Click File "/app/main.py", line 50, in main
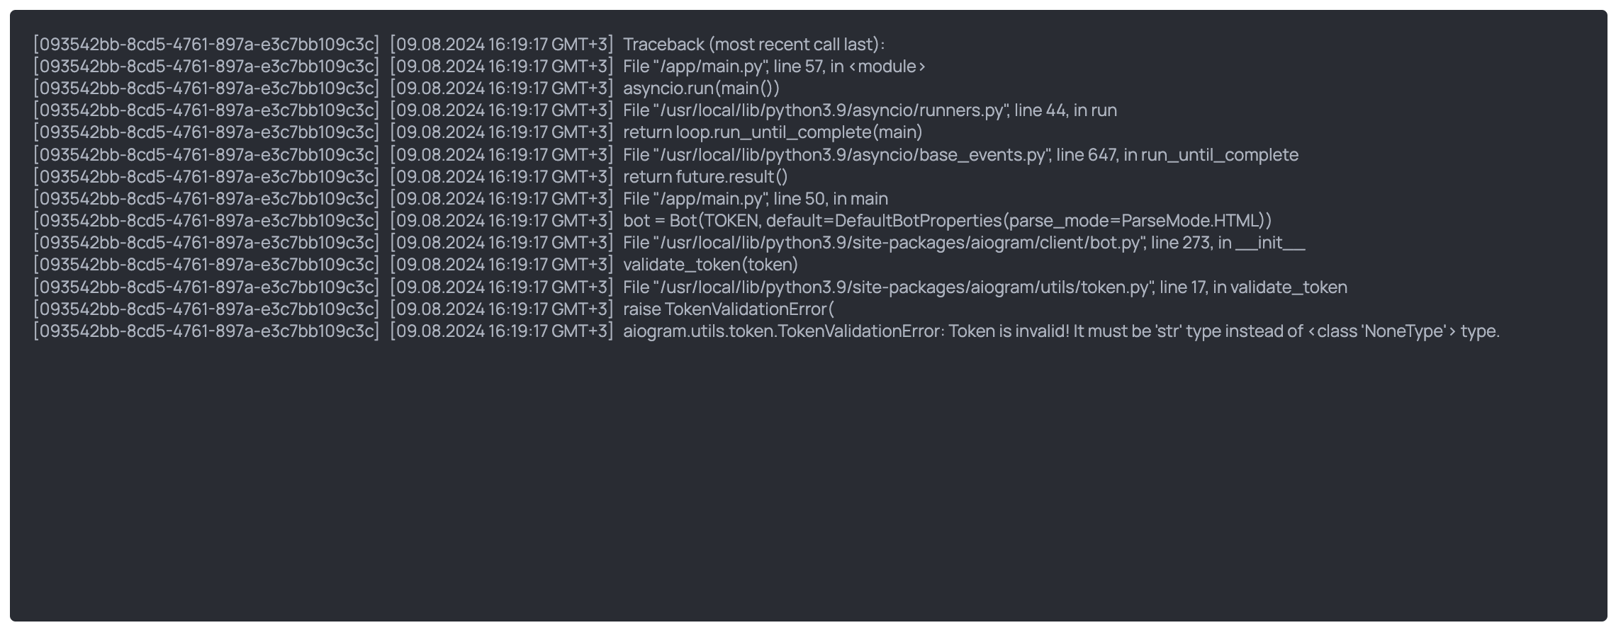The width and height of the screenshot is (1616, 630). (756, 199)
